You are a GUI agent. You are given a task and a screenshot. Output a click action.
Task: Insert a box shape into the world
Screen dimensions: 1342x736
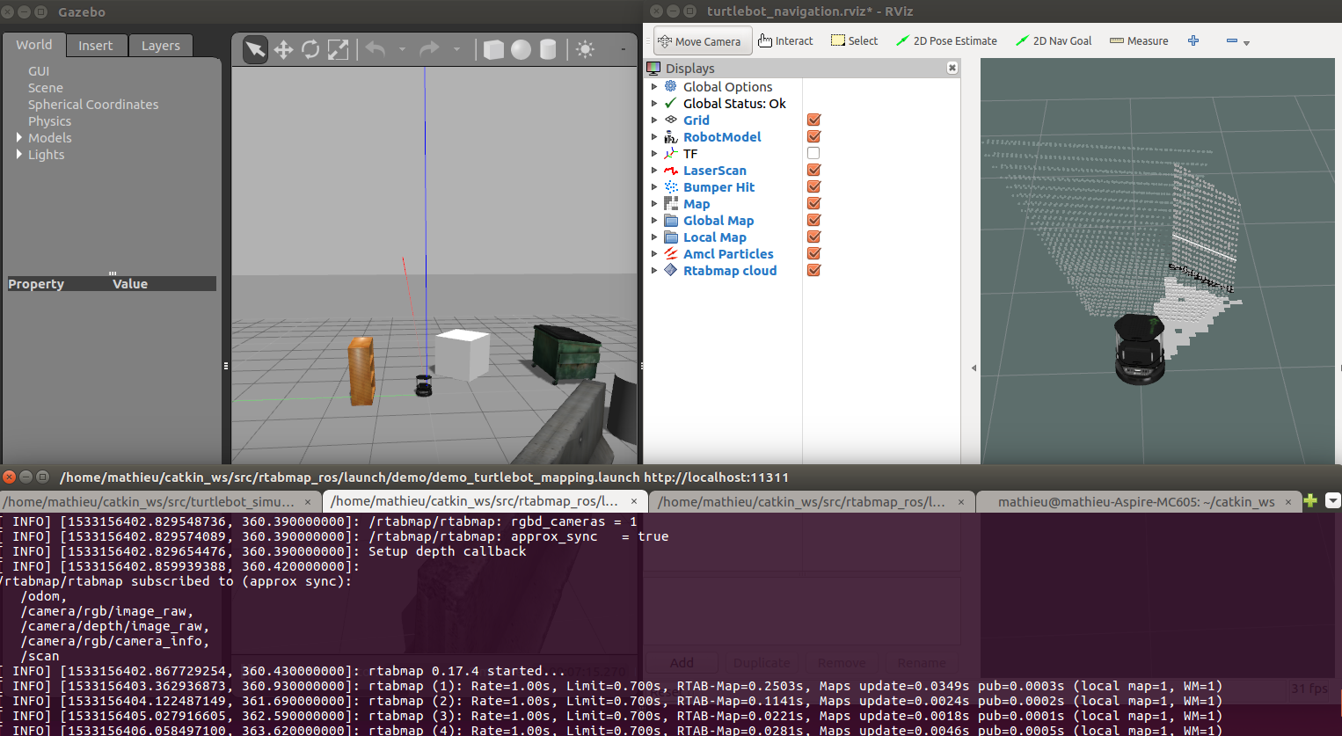[x=494, y=50]
